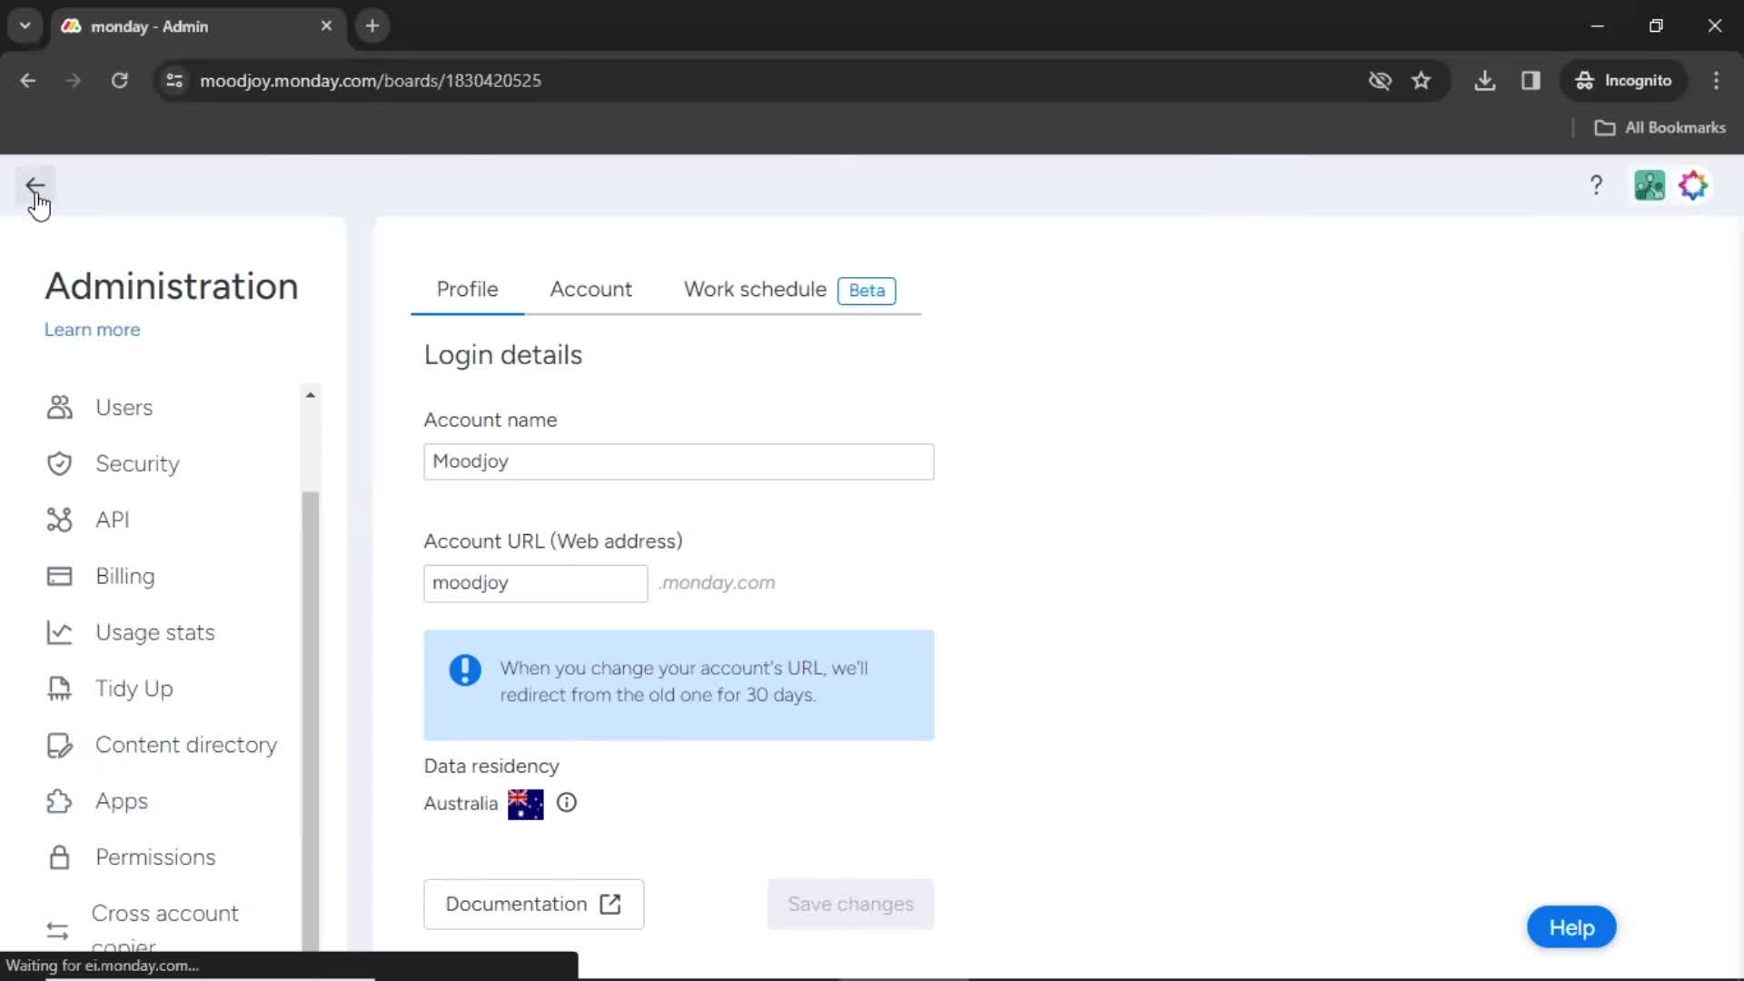The image size is (1744, 981).
Task: Bookmark this page with the star icon
Action: (x=1422, y=81)
